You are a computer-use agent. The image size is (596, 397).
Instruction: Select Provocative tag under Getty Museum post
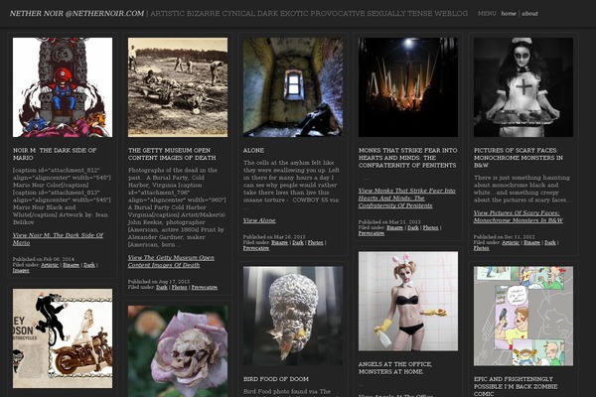point(205,288)
